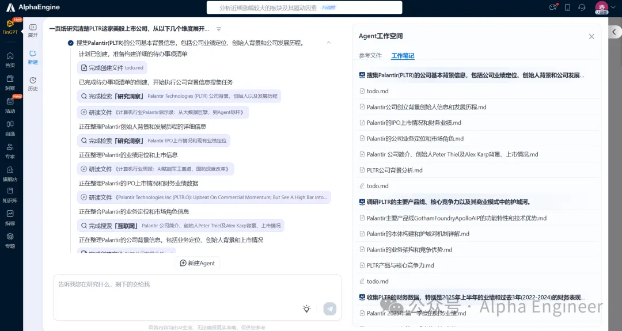Expand the filter list beside conversation title
This screenshot has height=331, width=622.
point(219,29)
